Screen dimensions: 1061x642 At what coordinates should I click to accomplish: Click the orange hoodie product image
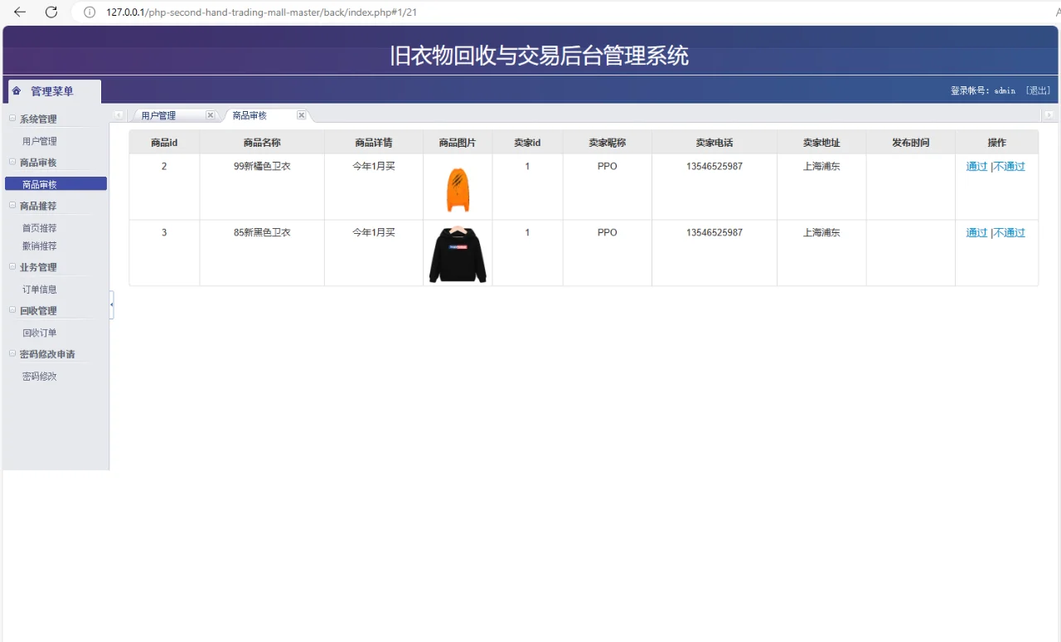coord(457,187)
